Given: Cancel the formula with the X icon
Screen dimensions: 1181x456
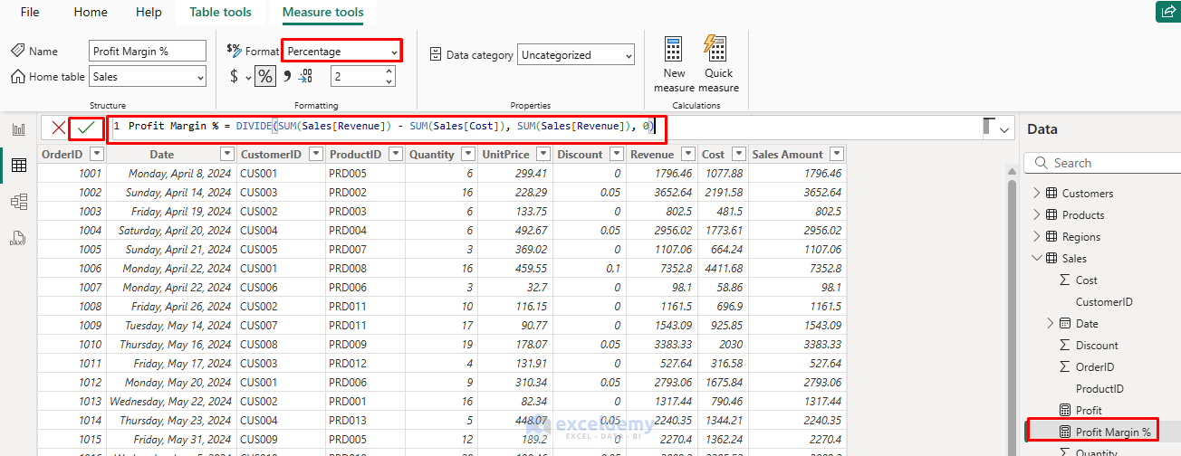Looking at the screenshot, I should click(58, 128).
